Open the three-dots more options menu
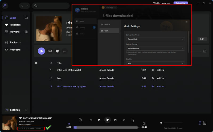This screenshot has height=132, width=213. click(65, 51)
